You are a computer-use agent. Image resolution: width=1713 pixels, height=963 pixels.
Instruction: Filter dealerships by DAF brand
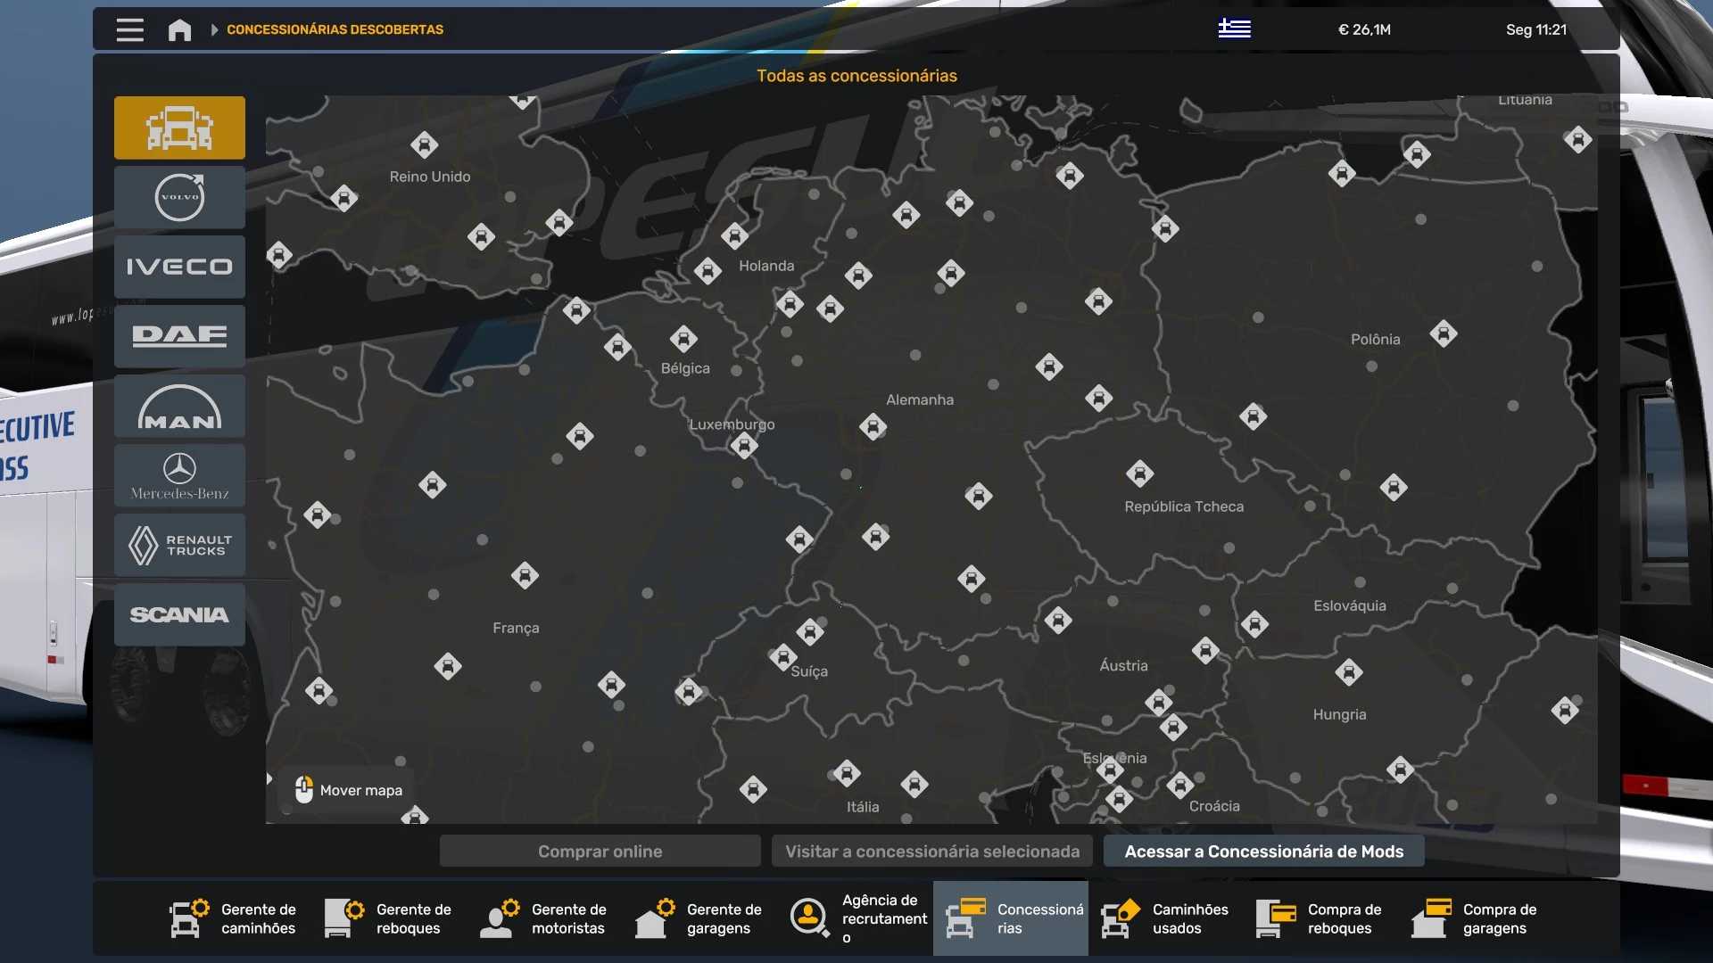(x=178, y=336)
